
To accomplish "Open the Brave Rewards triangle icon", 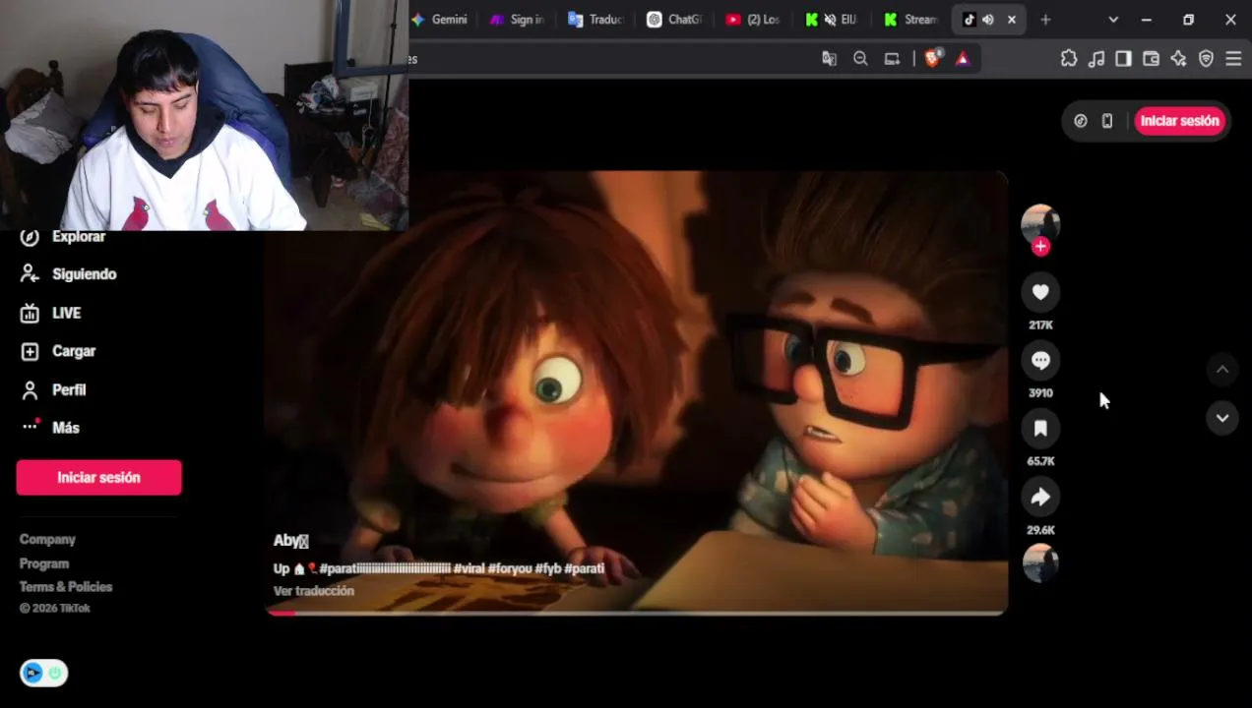I will 963,59.
